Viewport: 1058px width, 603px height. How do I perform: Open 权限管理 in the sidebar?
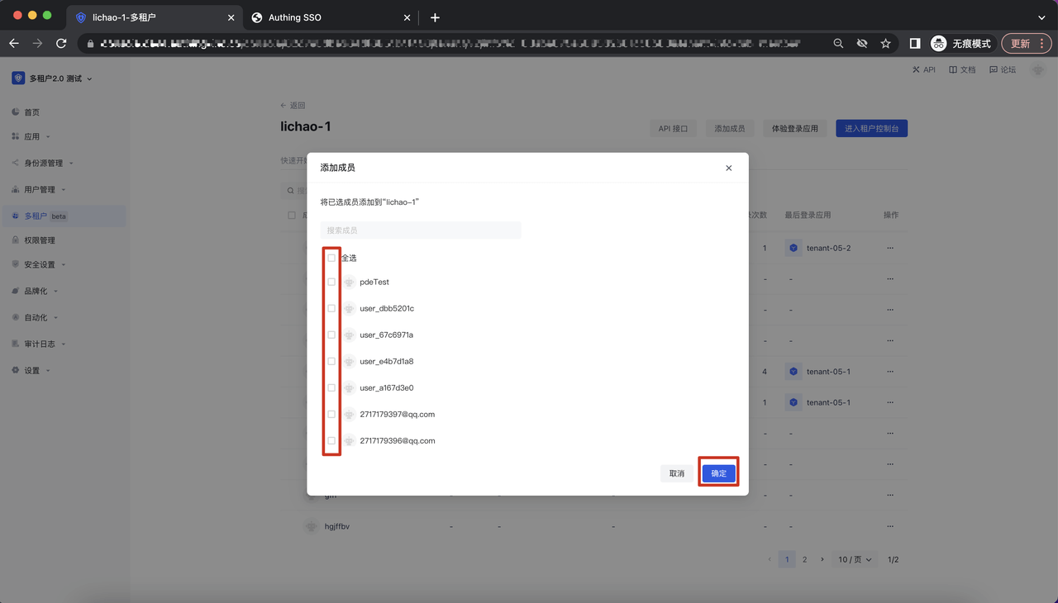click(x=40, y=240)
